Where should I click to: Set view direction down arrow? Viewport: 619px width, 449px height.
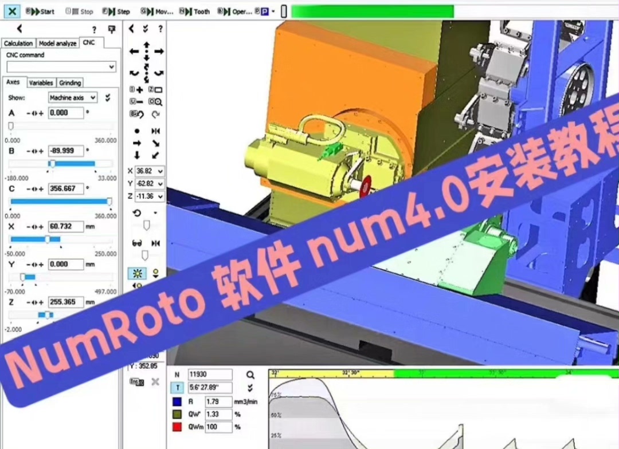click(x=137, y=155)
